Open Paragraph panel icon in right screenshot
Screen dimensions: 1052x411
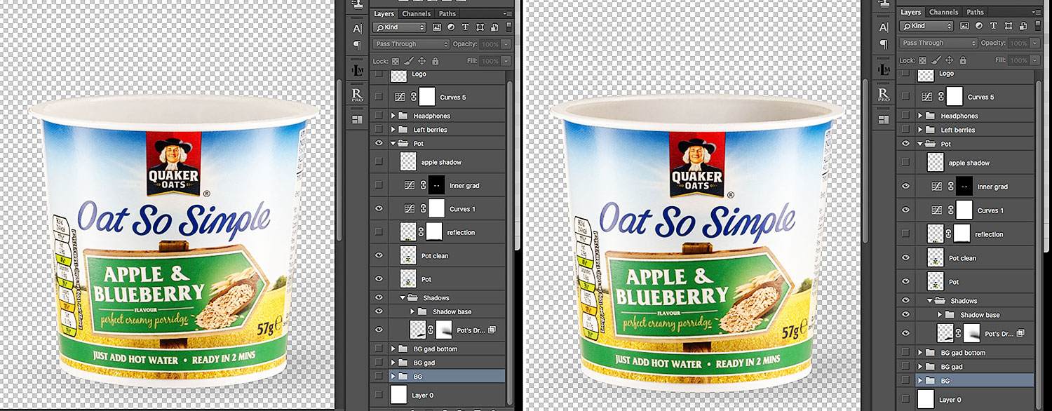click(882, 45)
